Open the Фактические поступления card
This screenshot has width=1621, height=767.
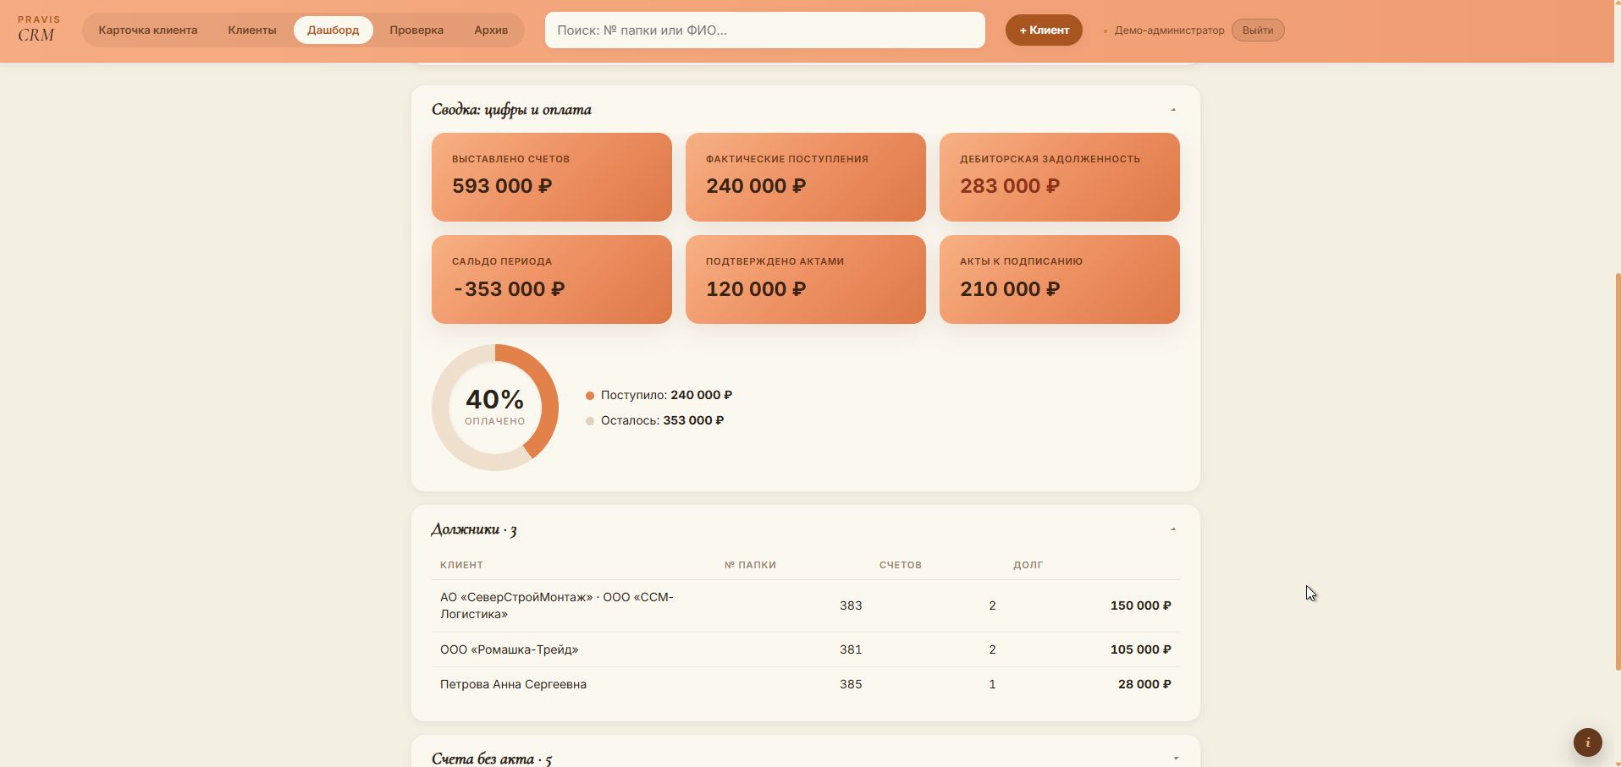[806, 177]
